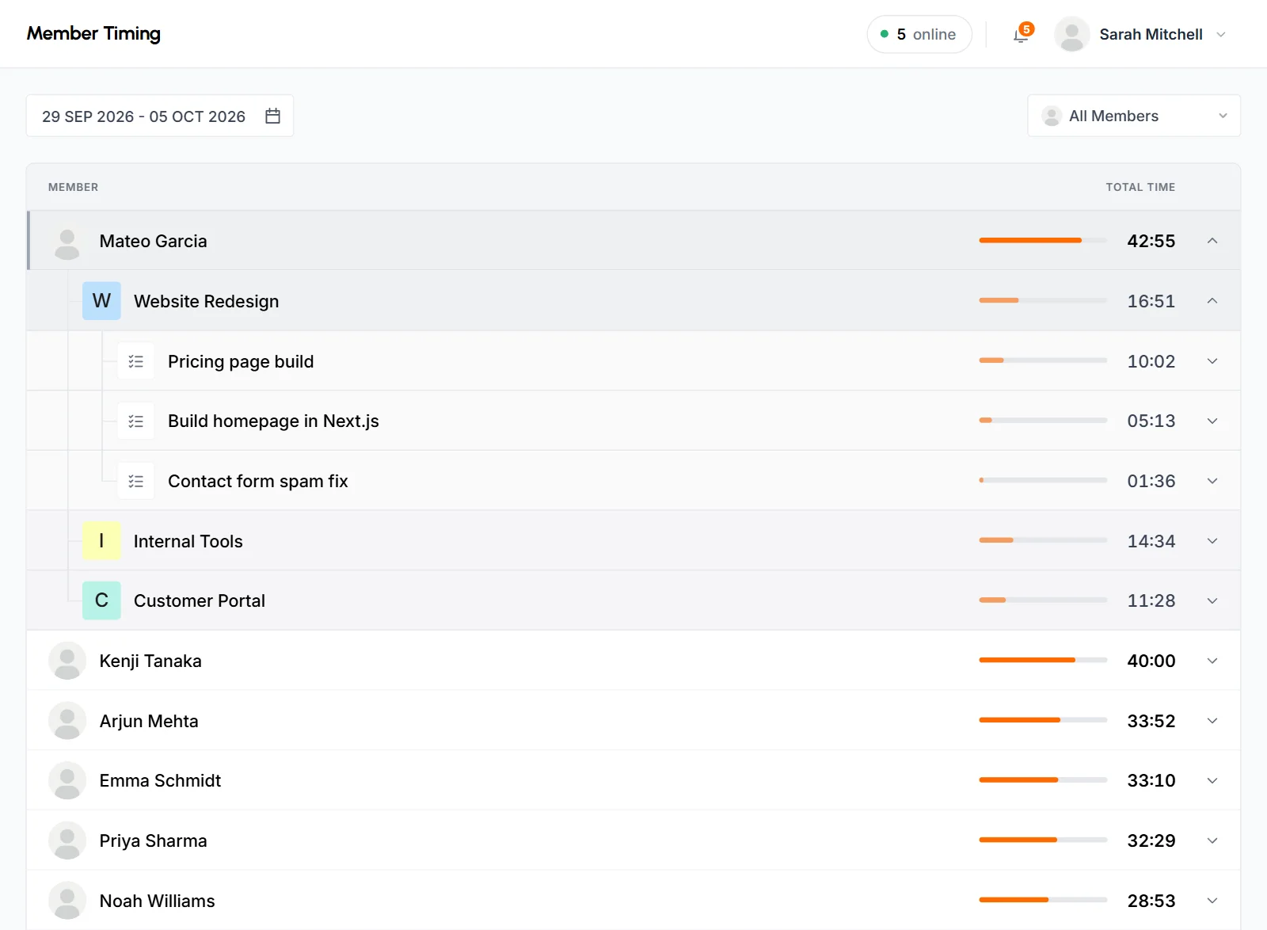Expand Emma Schmidt's row

pyautogui.click(x=1212, y=780)
